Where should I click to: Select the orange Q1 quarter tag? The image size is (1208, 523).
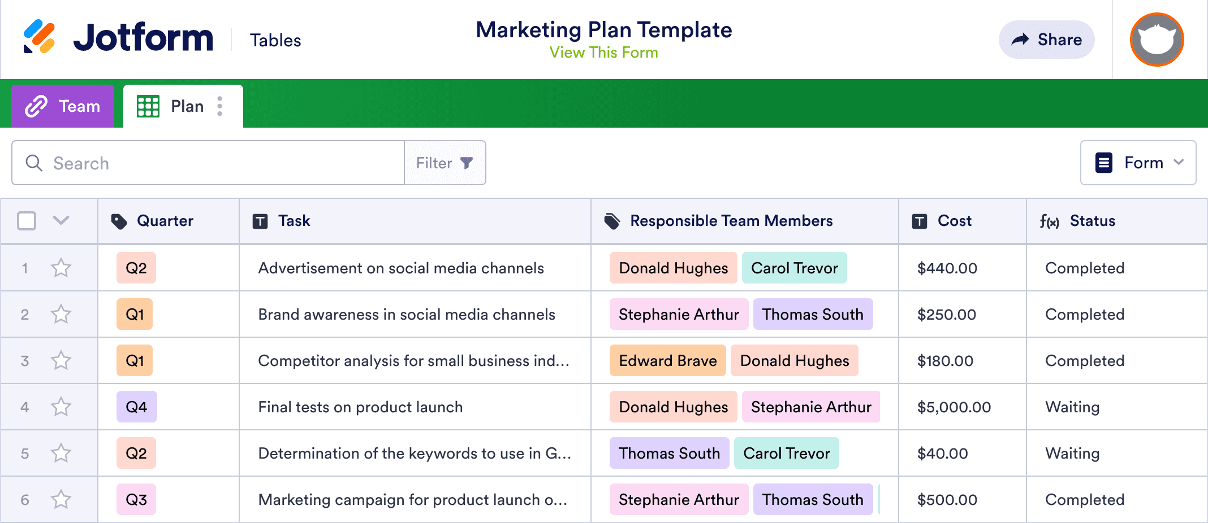click(135, 315)
